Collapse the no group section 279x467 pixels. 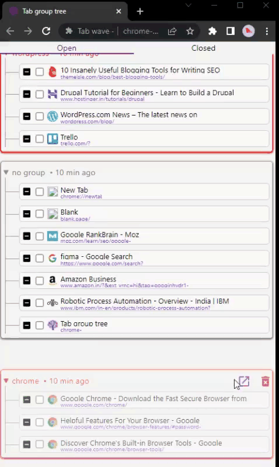coord(6,172)
